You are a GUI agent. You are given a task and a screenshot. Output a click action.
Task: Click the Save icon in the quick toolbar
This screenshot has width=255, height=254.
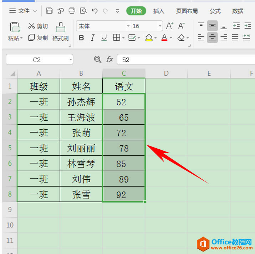pos(49,11)
